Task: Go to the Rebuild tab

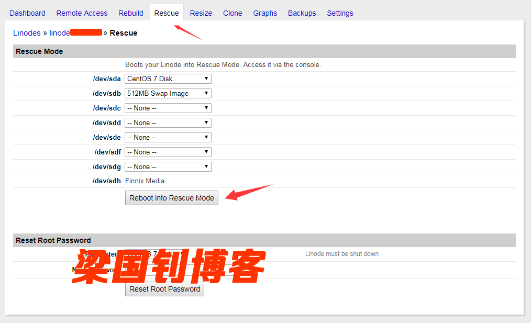Action: (x=131, y=13)
